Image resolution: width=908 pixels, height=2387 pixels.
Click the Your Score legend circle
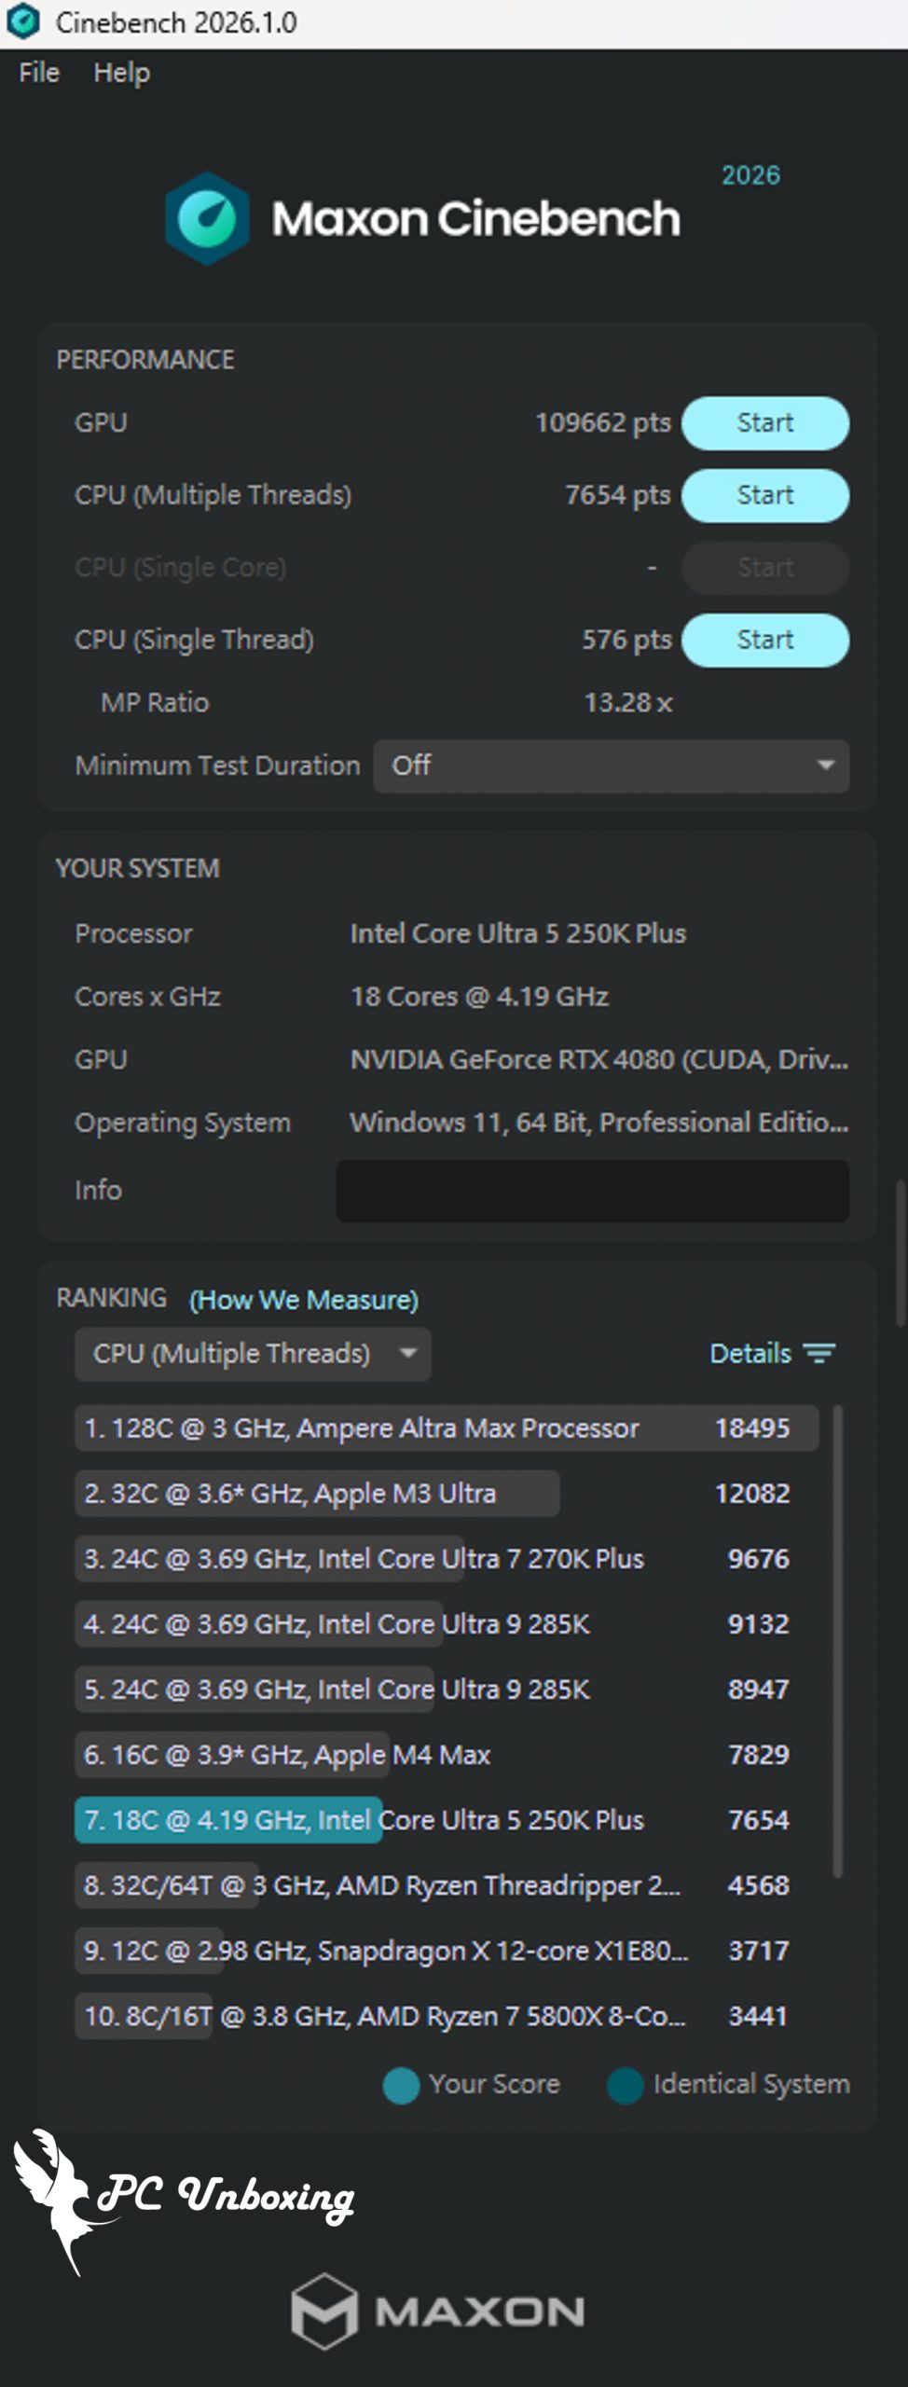click(x=402, y=2085)
